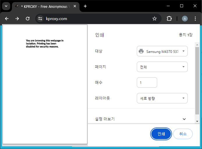Click the 취소 cancel button
The image size is (202, 149).
(x=183, y=134)
